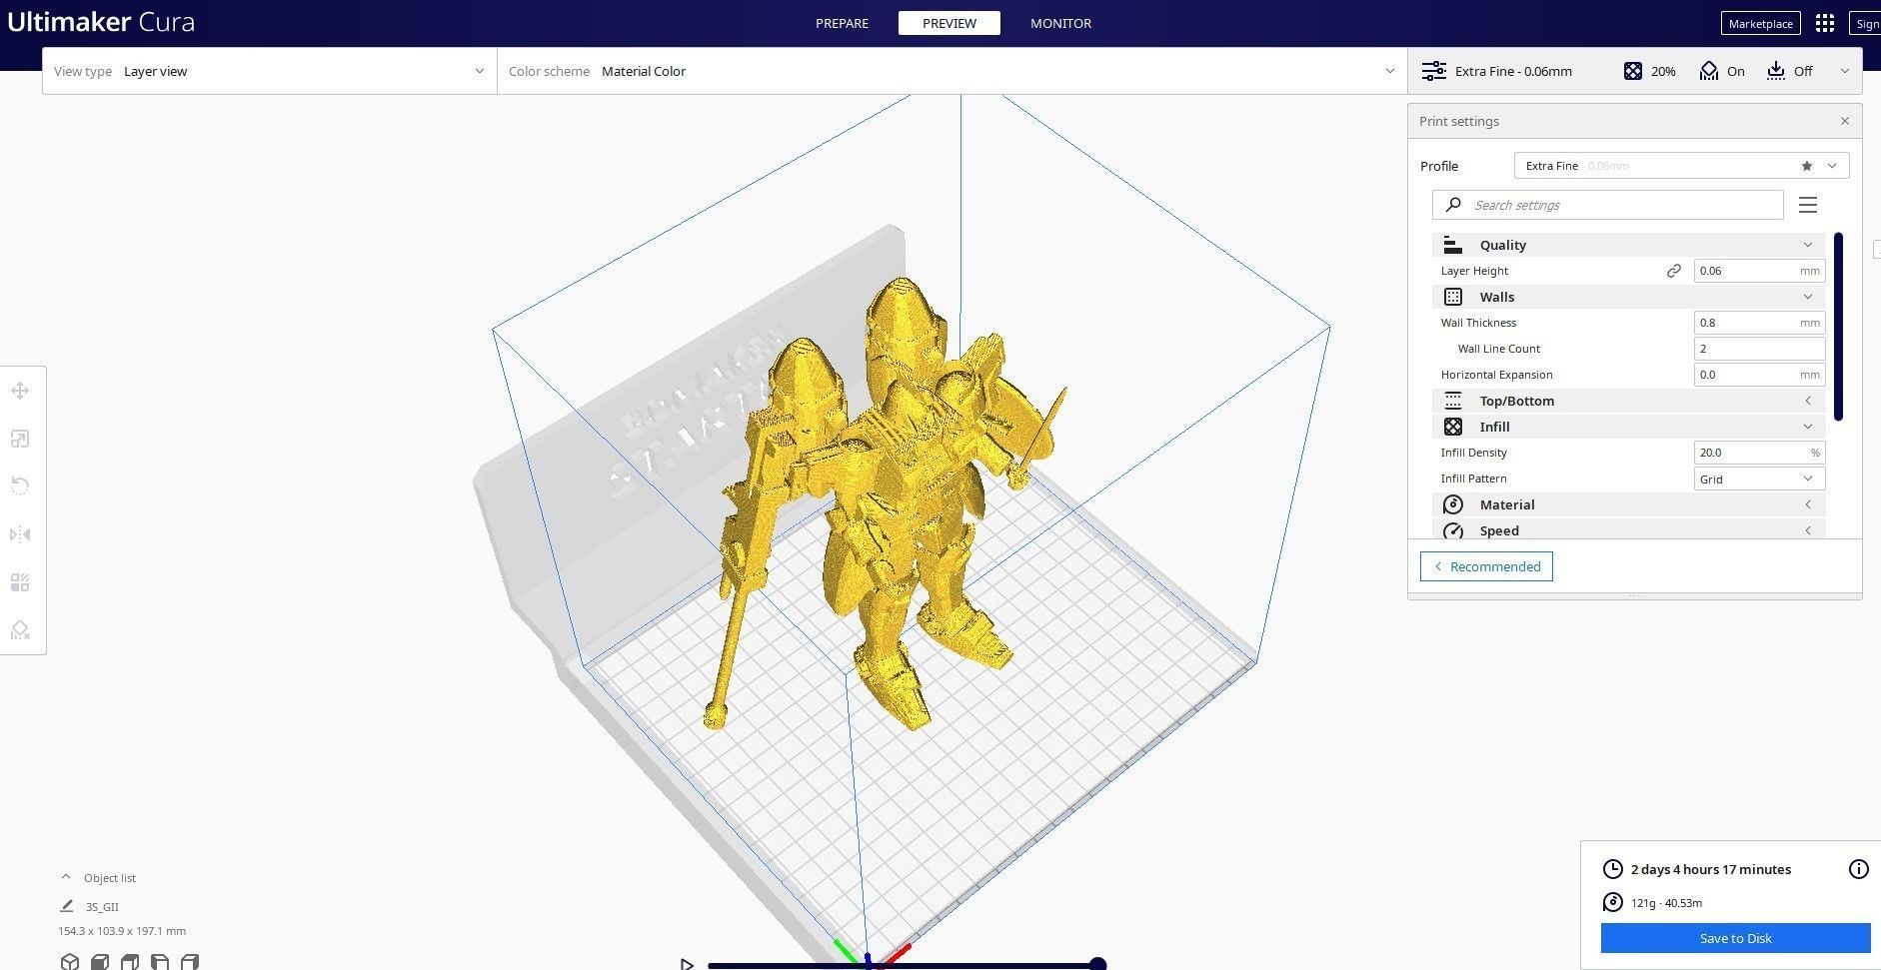Click the infill 20% icon
Viewport: 1881px width, 970px height.
(1632, 71)
